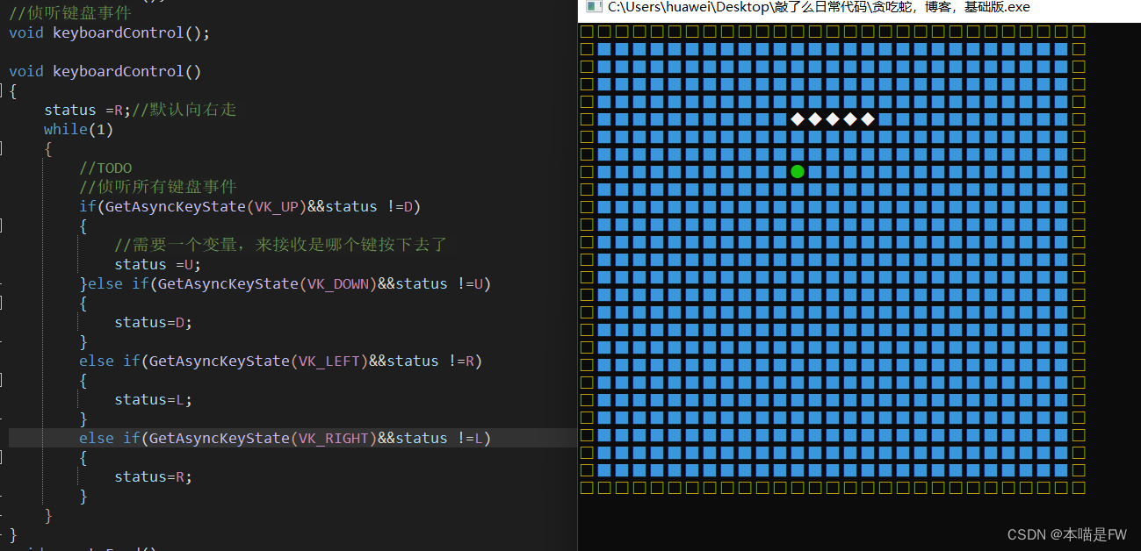1141x551 pixels.
Task: Click the "VK_LEFT" constant in the code
Action: [x=329, y=361]
